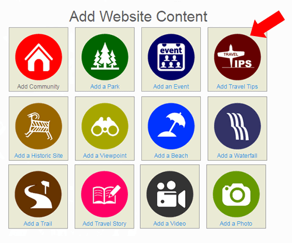Screen dimensions: 292x243
Task: Select the green photo camera icon
Action: click(x=236, y=194)
